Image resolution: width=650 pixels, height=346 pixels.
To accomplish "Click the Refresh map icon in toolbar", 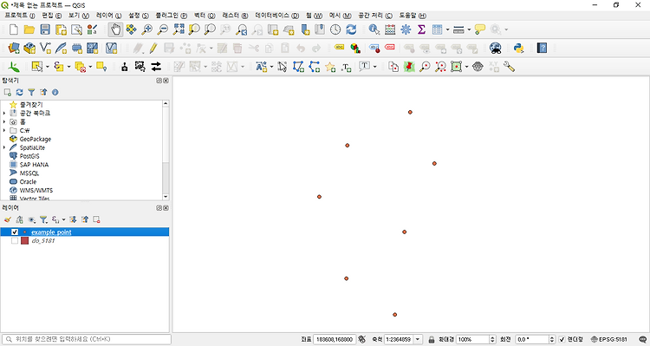I will pyautogui.click(x=351, y=29).
